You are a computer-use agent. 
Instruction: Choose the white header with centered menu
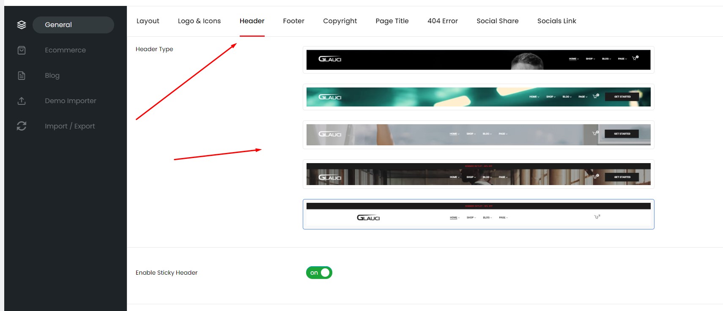pos(478,214)
